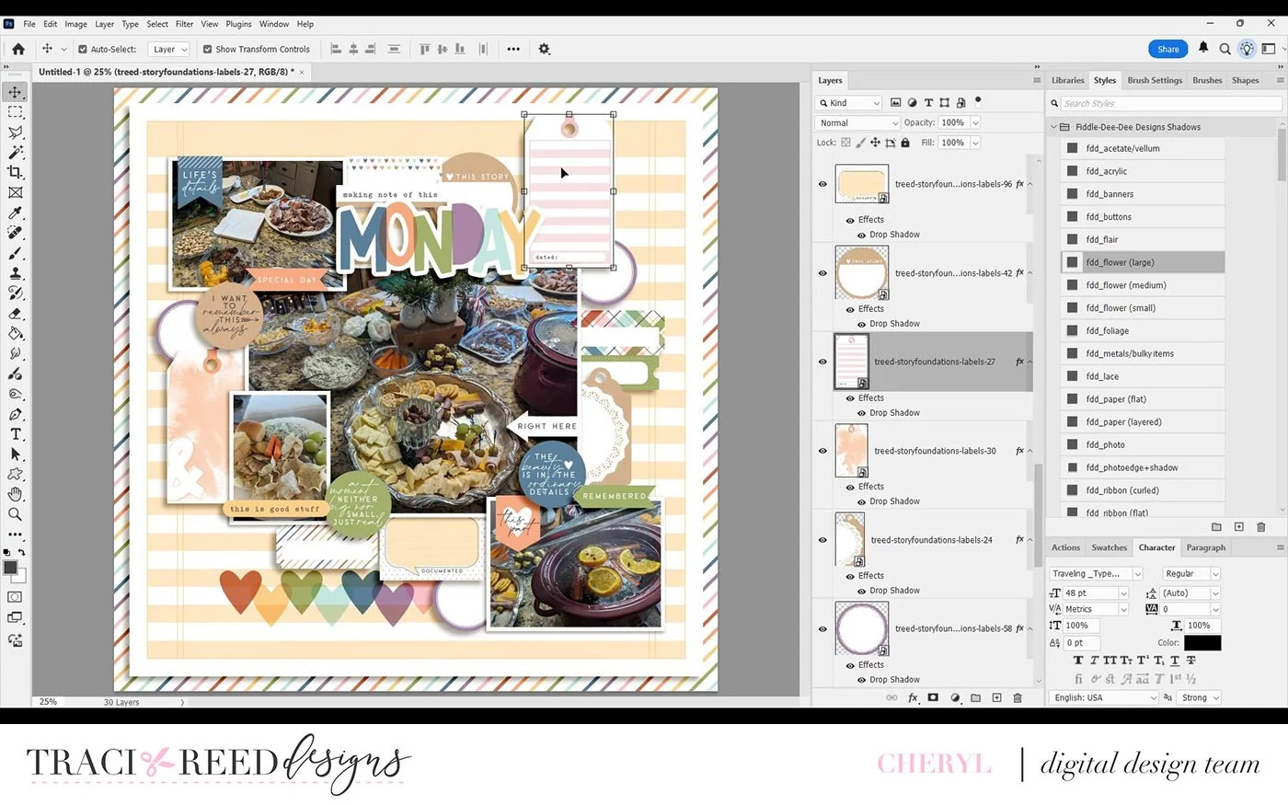The height and width of the screenshot is (805, 1288).
Task: Toggle Show Transform Controls checkbox
Action: [x=207, y=50]
